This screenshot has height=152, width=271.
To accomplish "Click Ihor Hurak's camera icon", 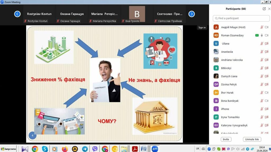I will (x=267, y=93).
